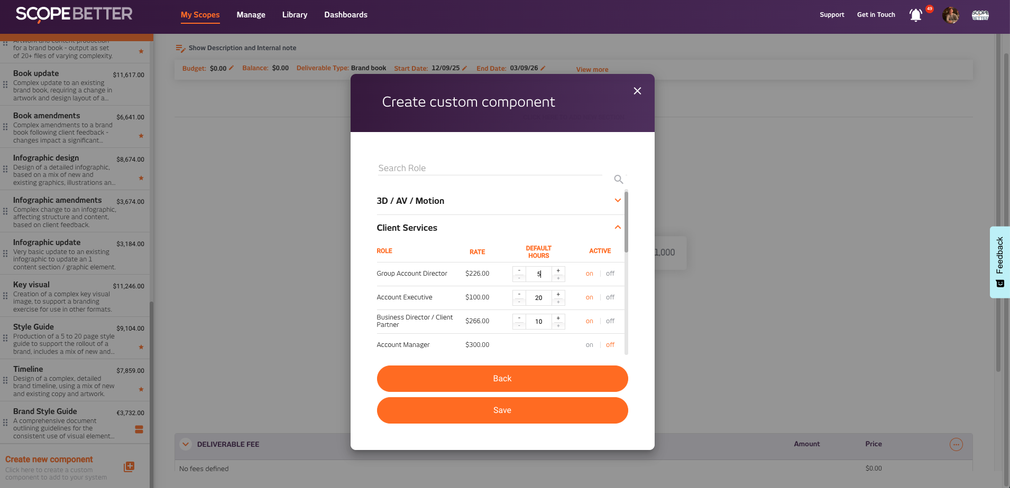
Task: Click the Search Role input field
Action: 489,168
